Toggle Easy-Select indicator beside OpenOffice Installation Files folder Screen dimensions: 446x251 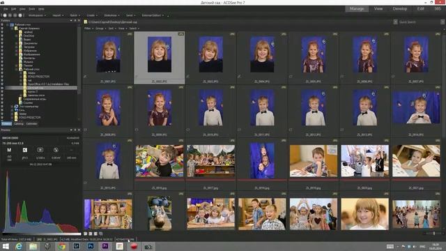coord(2,84)
